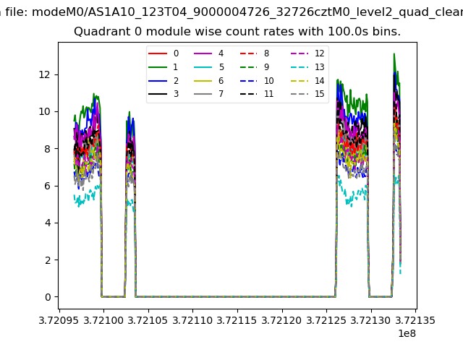Select legend label 13 with the dashed cyan line
Screen dimensions: 463x347
tap(319, 67)
